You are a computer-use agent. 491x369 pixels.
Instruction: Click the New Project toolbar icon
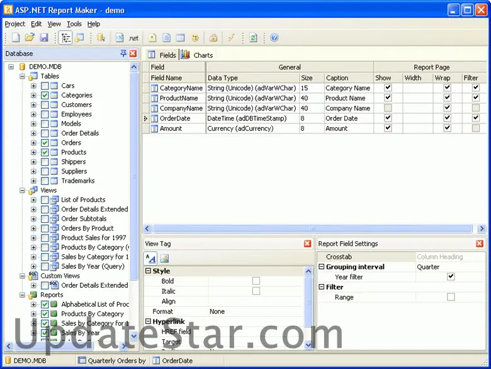click(16, 38)
